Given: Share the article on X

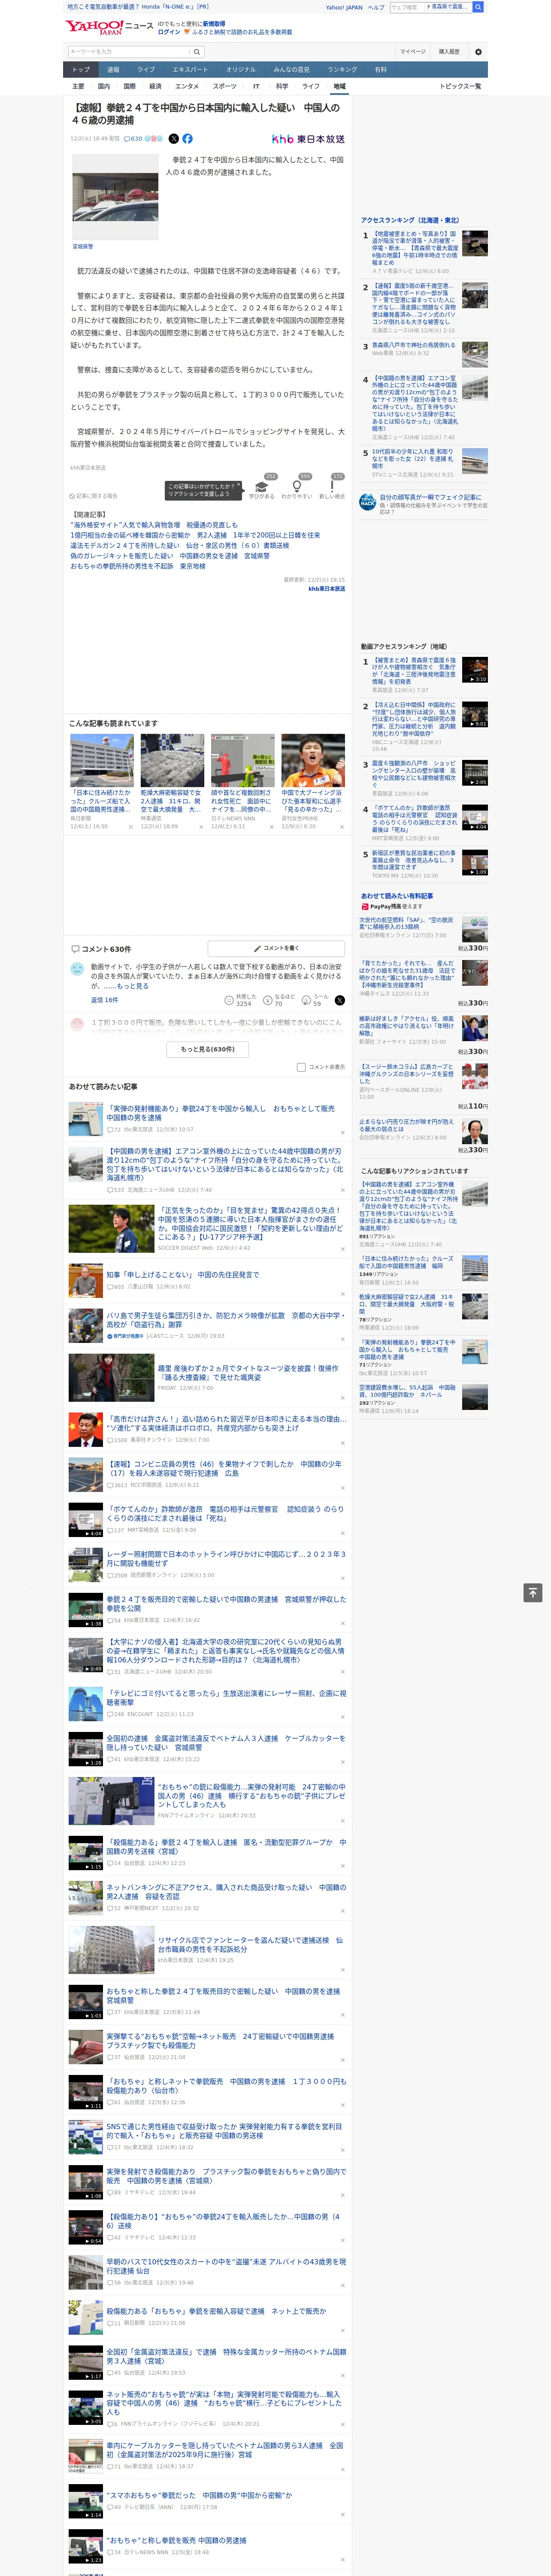Looking at the screenshot, I should (x=173, y=139).
